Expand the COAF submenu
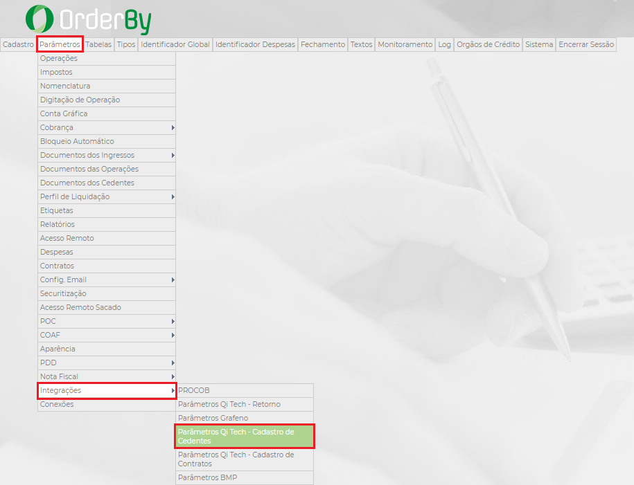This screenshot has width=634, height=485. 106,335
